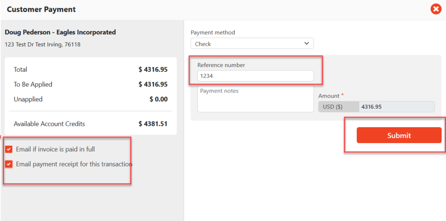Select customer name Doug Pederson - Eagles Incorporated
The width and height of the screenshot is (446, 221).
(x=60, y=32)
